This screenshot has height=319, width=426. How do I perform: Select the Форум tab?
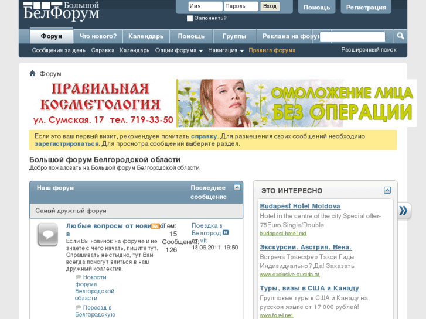click(52, 36)
